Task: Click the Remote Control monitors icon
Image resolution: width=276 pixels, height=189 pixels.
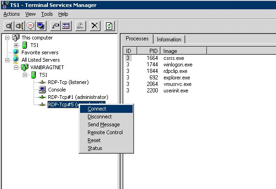Action: coord(41,26)
